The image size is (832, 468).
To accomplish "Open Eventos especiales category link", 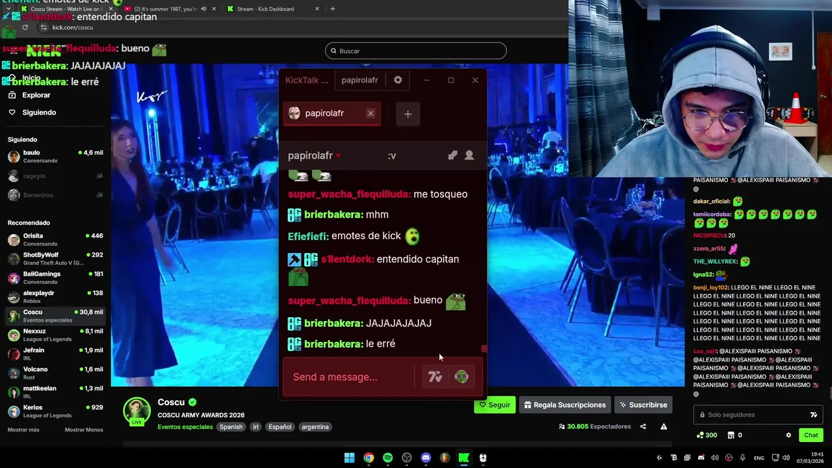I will pos(185,427).
